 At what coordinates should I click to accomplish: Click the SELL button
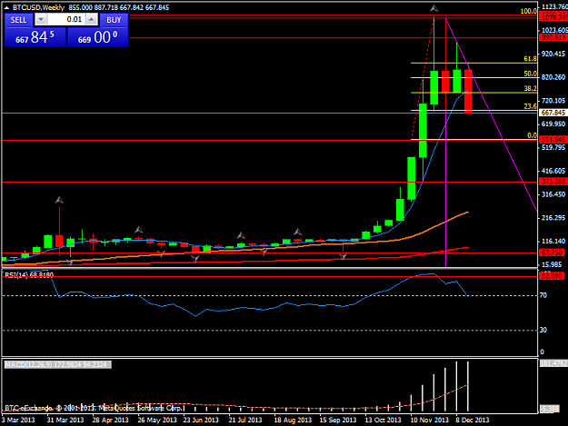tap(18, 20)
